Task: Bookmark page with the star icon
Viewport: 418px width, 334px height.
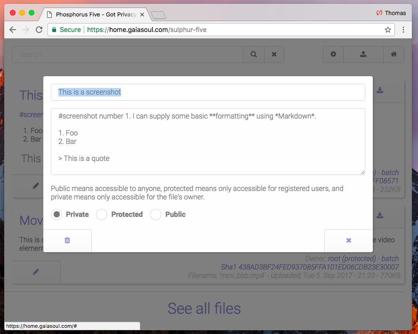Action: (387, 30)
